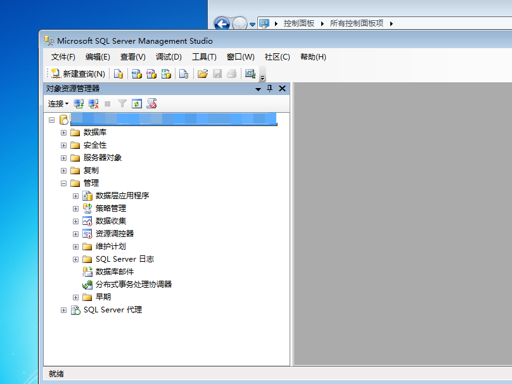This screenshot has height=384, width=512.
Task: Click the save disk icon in toolbar
Action: tap(217, 74)
